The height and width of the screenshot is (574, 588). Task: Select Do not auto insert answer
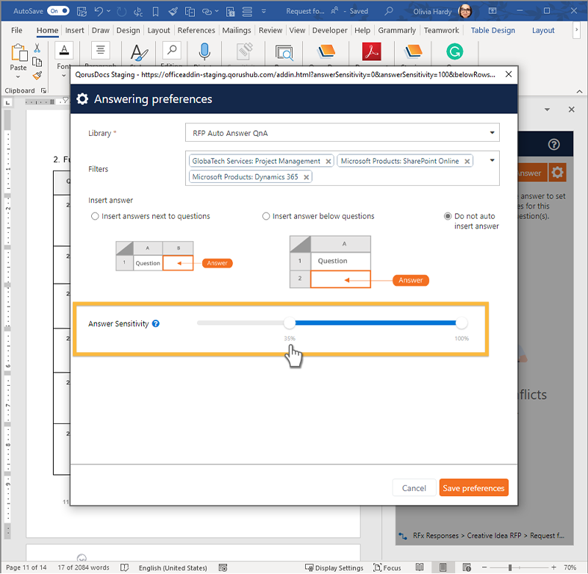[448, 216]
